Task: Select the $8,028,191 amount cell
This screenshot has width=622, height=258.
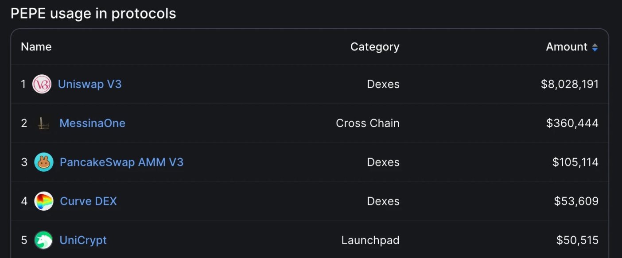Action: pos(570,84)
